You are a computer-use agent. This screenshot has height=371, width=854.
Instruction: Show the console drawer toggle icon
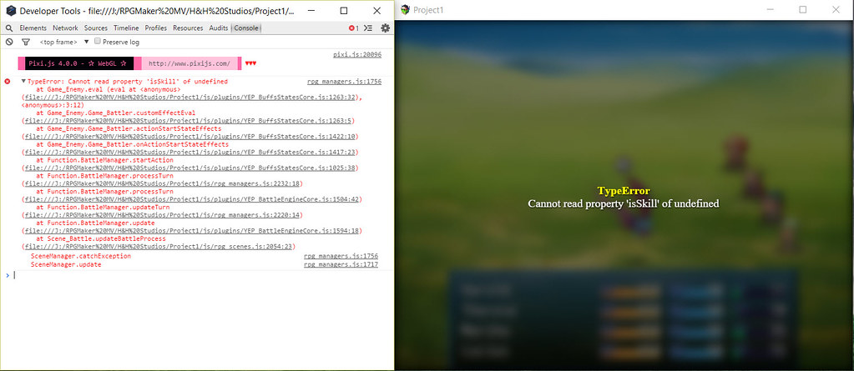coord(368,28)
